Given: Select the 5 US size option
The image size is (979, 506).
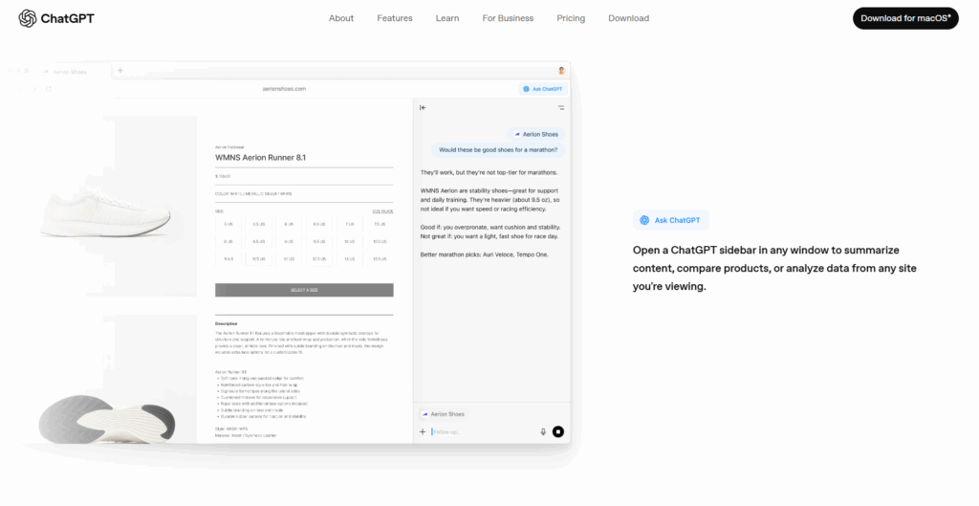Looking at the screenshot, I should pos(228,224).
